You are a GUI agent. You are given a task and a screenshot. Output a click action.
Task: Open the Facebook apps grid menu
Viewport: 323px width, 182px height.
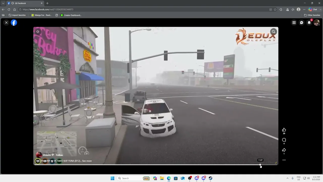[294, 22]
